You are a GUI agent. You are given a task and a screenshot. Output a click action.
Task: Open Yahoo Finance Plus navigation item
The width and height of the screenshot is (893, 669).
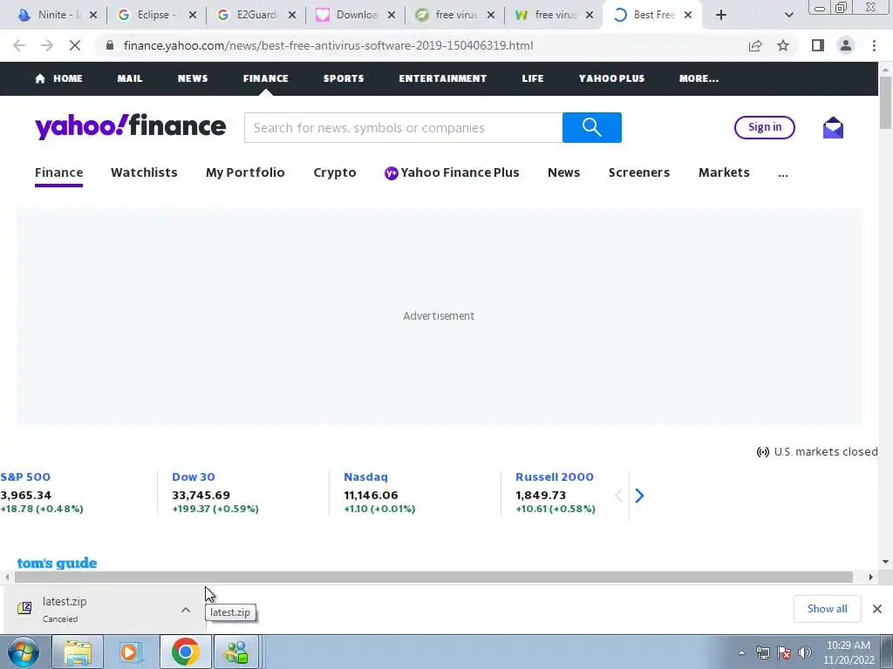[x=453, y=172]
